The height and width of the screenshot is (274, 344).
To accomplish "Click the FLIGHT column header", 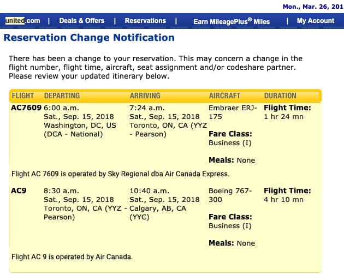I will pos(23,96).
